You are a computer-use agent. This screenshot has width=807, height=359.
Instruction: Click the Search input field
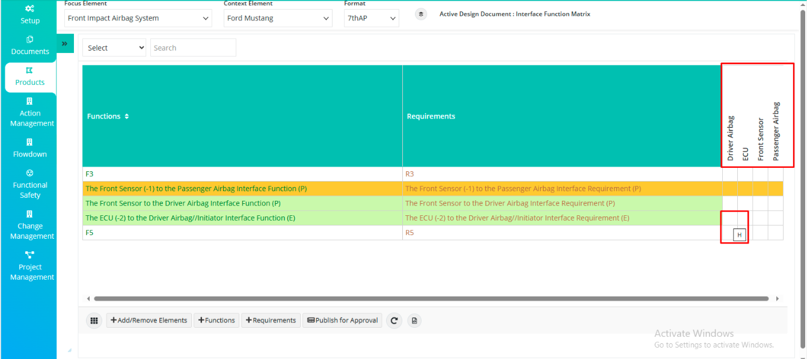(193, 48)
